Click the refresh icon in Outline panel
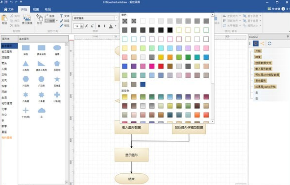 click(269, 44)
